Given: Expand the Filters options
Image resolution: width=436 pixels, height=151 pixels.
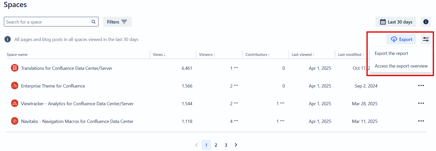Looking at the screenshot, I should click(x=117, y=22).
